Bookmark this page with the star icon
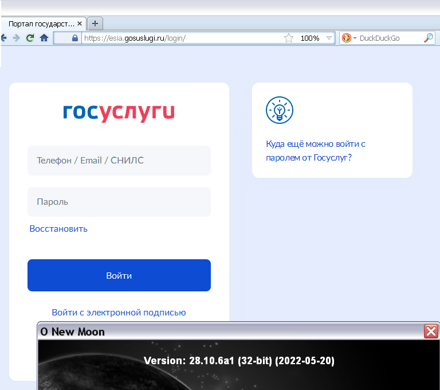 pos(289,38)
